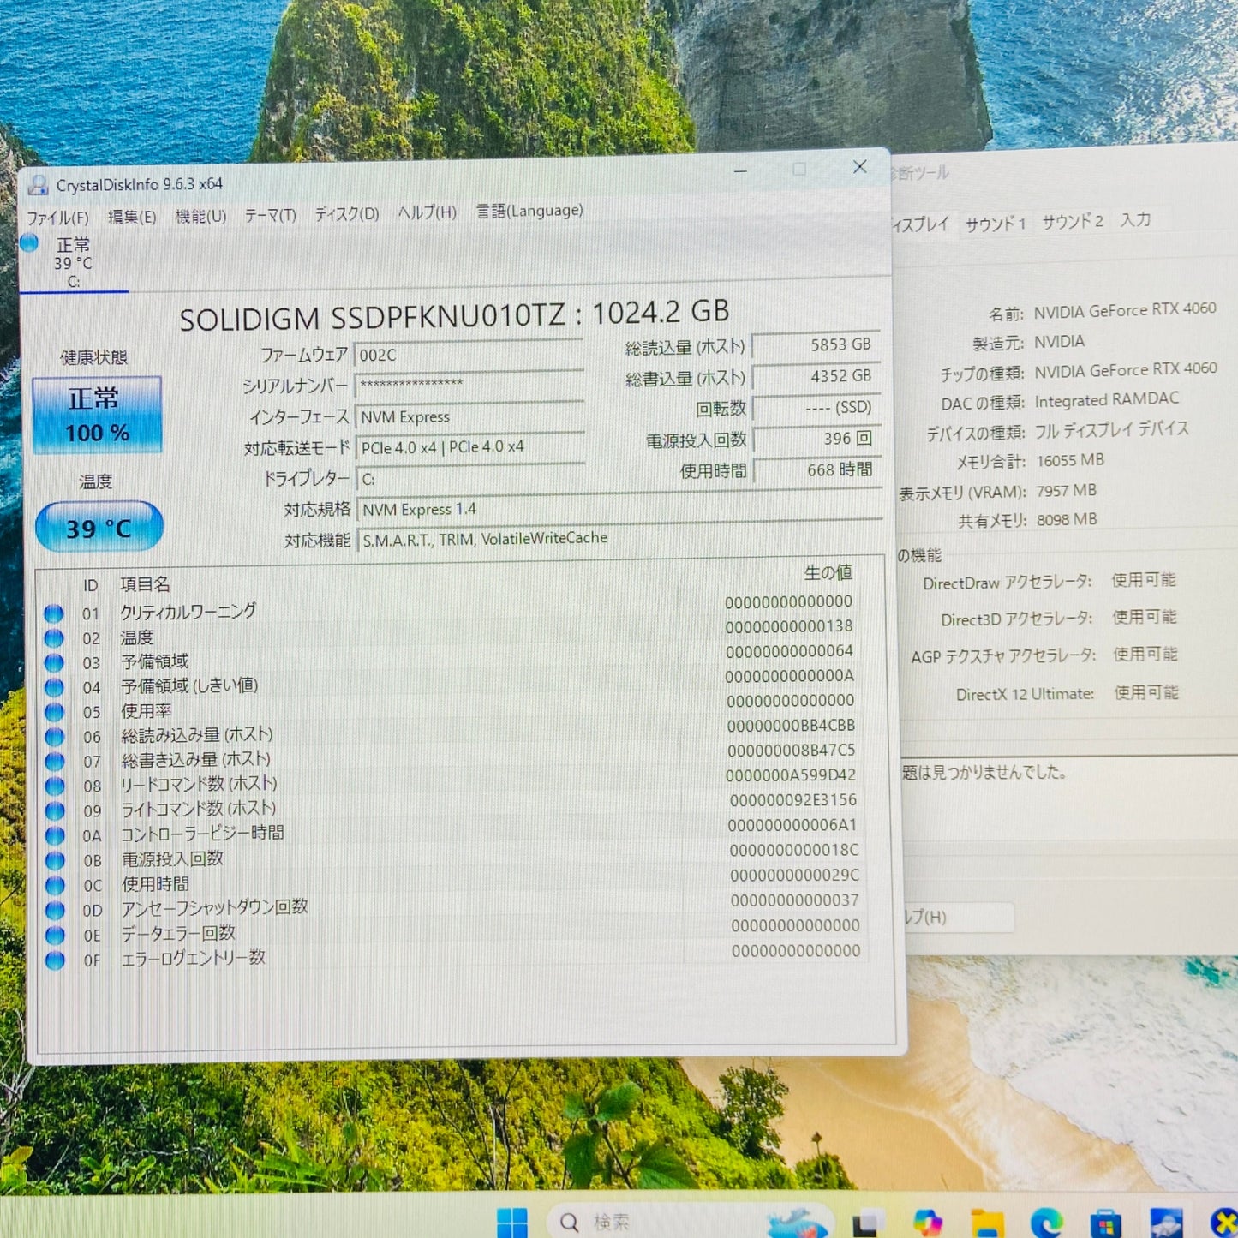The width and height of the screenshot is (1238, 1238).
Task: Open Copilot from the taskbar
Action: click(929, 1221)
